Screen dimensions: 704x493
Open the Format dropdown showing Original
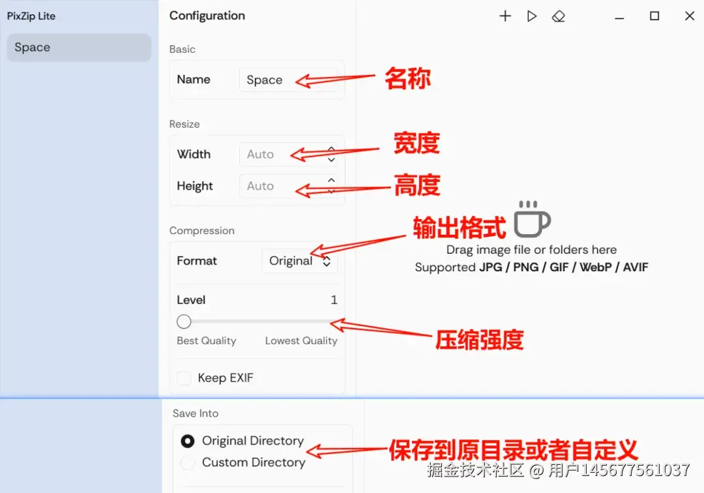click(x=299, y=260)
